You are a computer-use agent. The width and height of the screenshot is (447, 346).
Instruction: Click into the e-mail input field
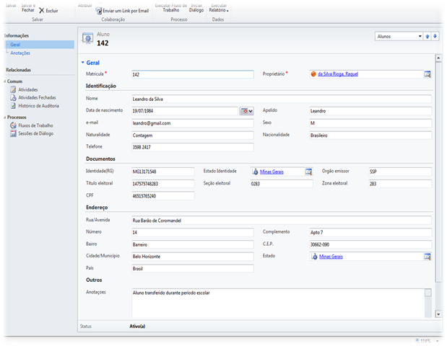[x=193, y=123]
